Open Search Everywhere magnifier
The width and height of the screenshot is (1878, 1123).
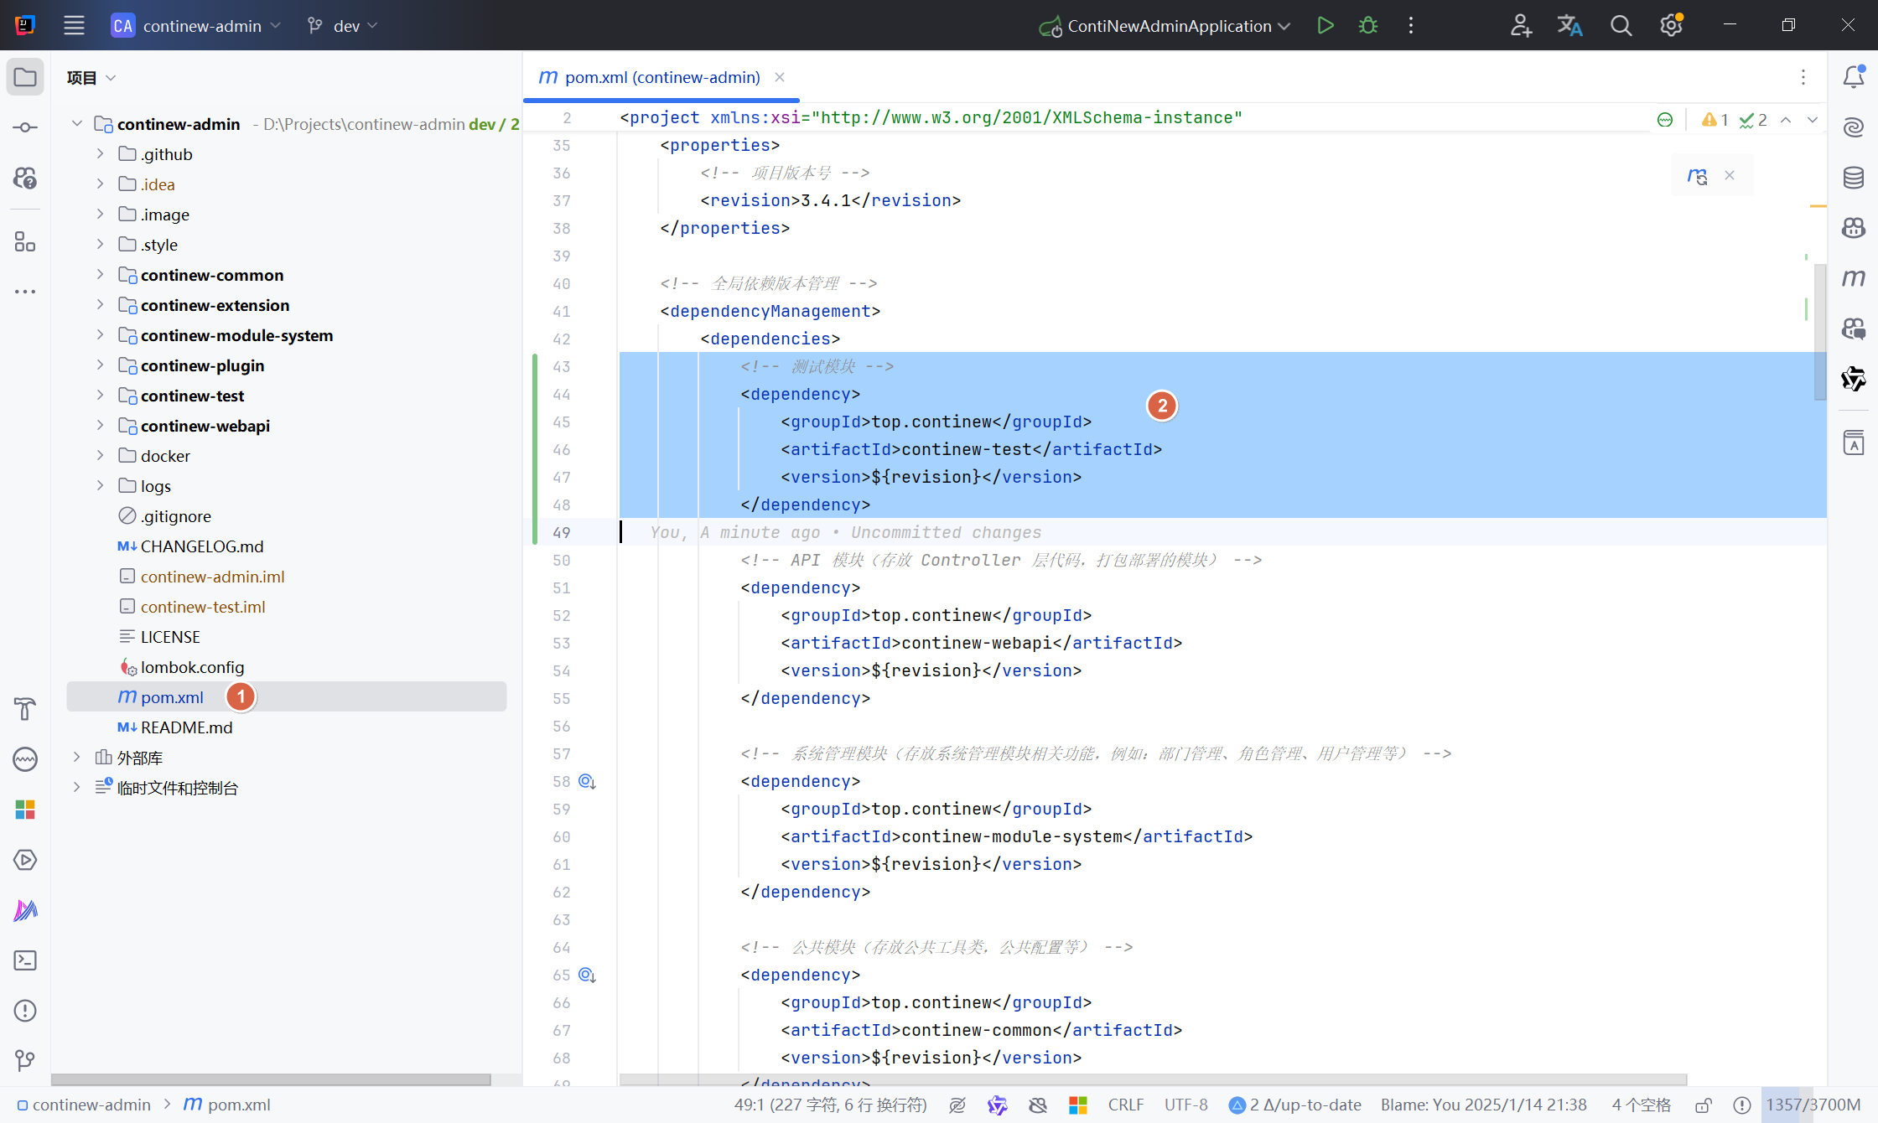(x=1621, y=26)
